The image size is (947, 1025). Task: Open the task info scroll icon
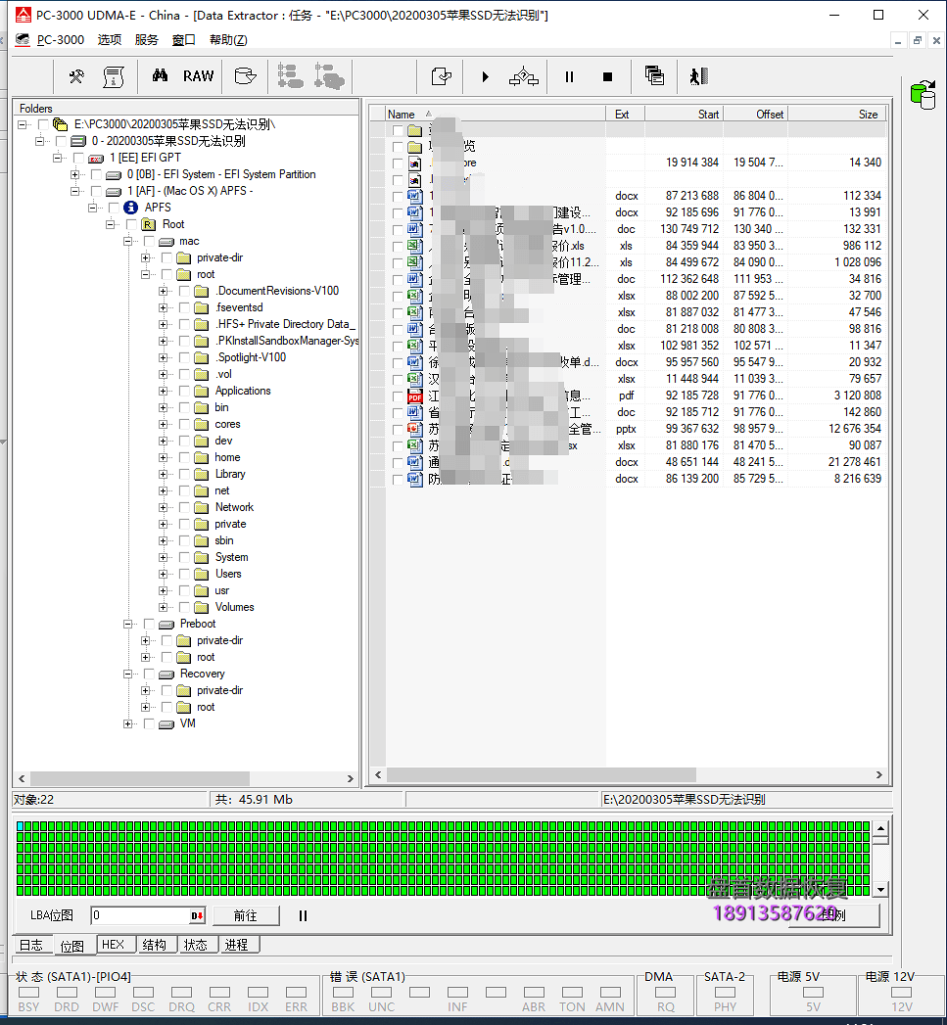(114, 76)
